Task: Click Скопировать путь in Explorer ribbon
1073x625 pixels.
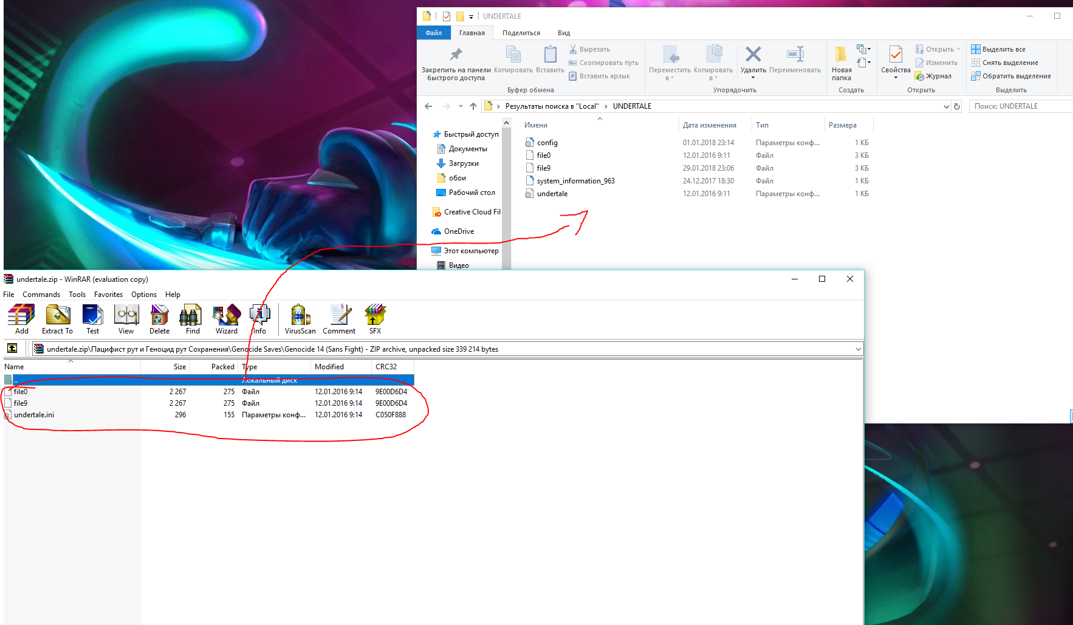Action: (x=603, y=63)
